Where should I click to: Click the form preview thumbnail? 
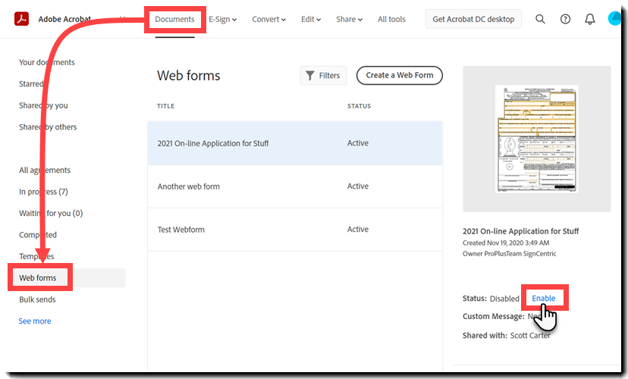(x=537, y=139)
